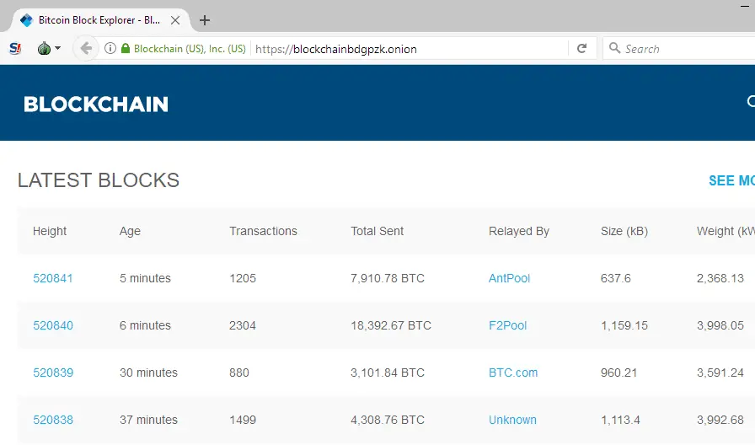
Task: Click the BLOCKCHAIN logo in header
Action: pyautogui.click(x=96, y=104)
